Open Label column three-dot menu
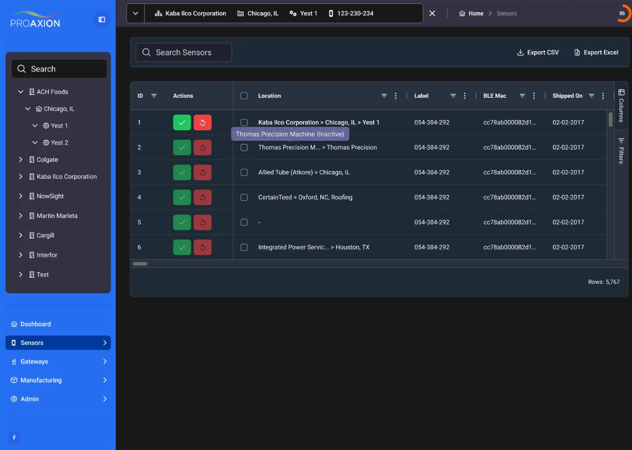The height and width of the screenshot is (450, 632). click(465, 96)
